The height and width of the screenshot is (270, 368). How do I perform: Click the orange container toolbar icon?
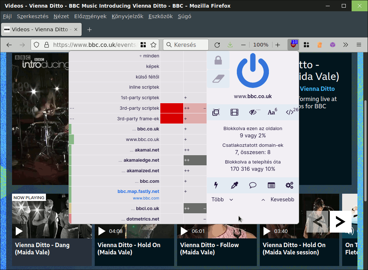[320, 45]
